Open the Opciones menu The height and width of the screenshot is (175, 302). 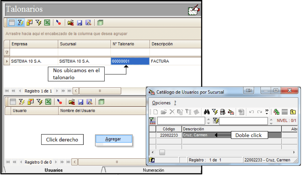click(x=161, y=103)
